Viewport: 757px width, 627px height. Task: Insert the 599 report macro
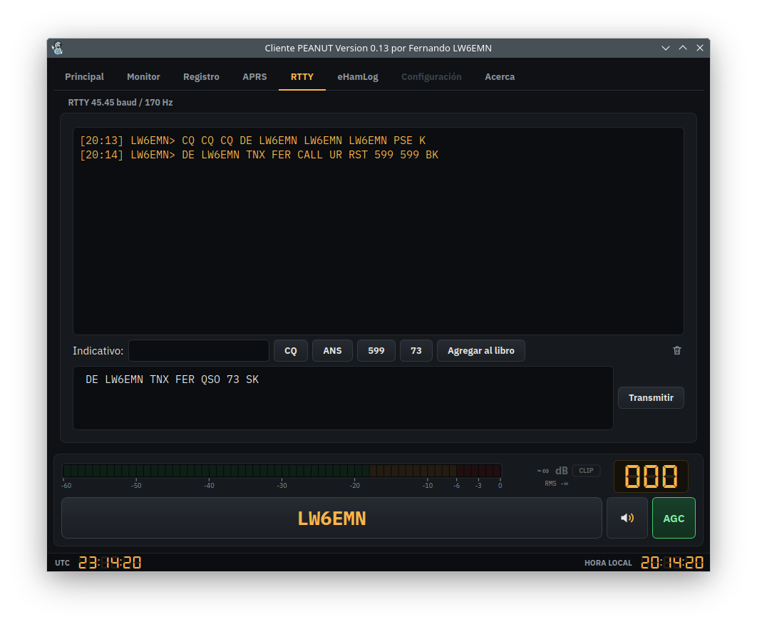tap(376, 351)
